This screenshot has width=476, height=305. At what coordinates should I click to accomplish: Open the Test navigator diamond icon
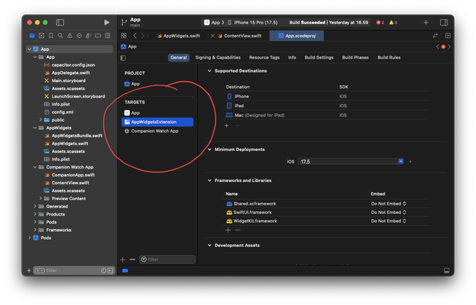pyautogui.click(x=79, y=36)
